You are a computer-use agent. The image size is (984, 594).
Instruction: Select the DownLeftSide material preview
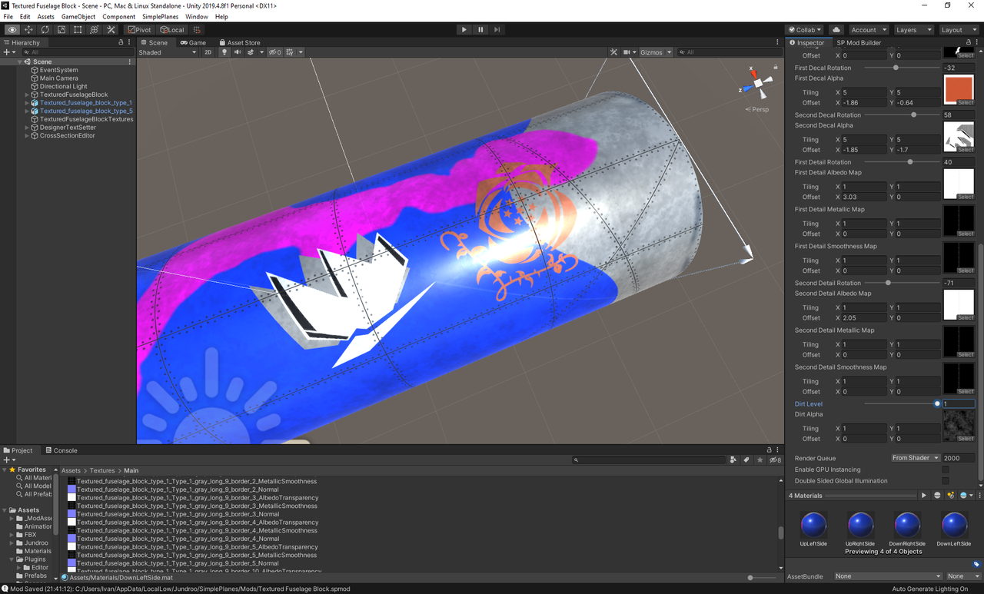(x=954, y=528)
